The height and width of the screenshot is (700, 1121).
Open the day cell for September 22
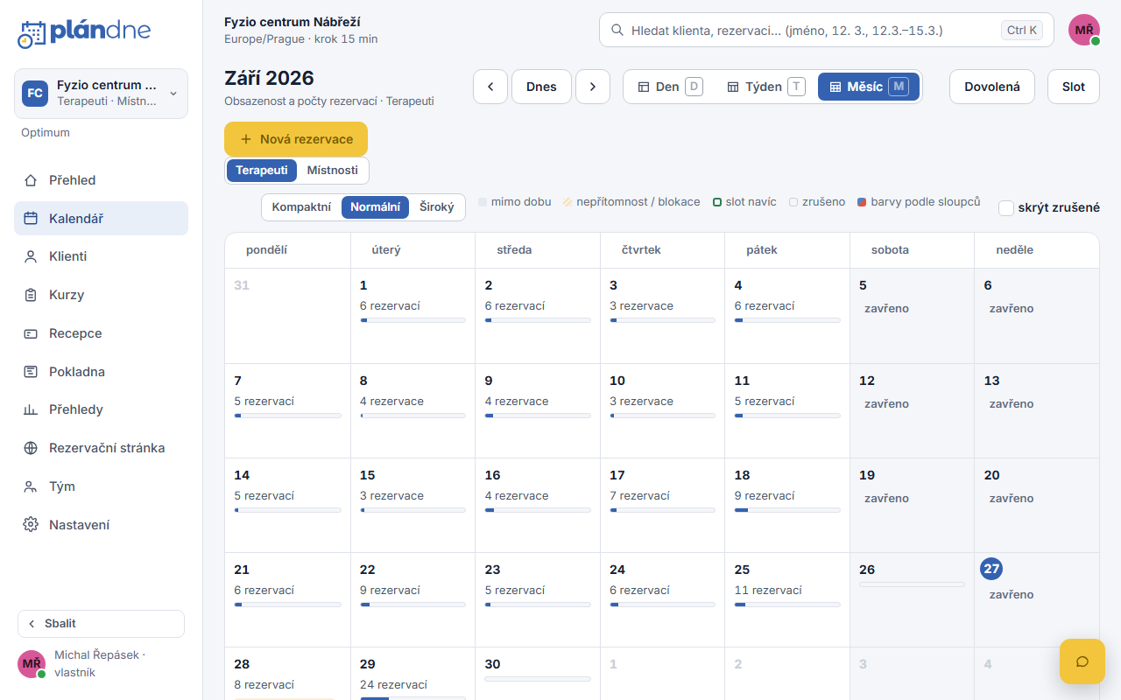pos(412,599)
